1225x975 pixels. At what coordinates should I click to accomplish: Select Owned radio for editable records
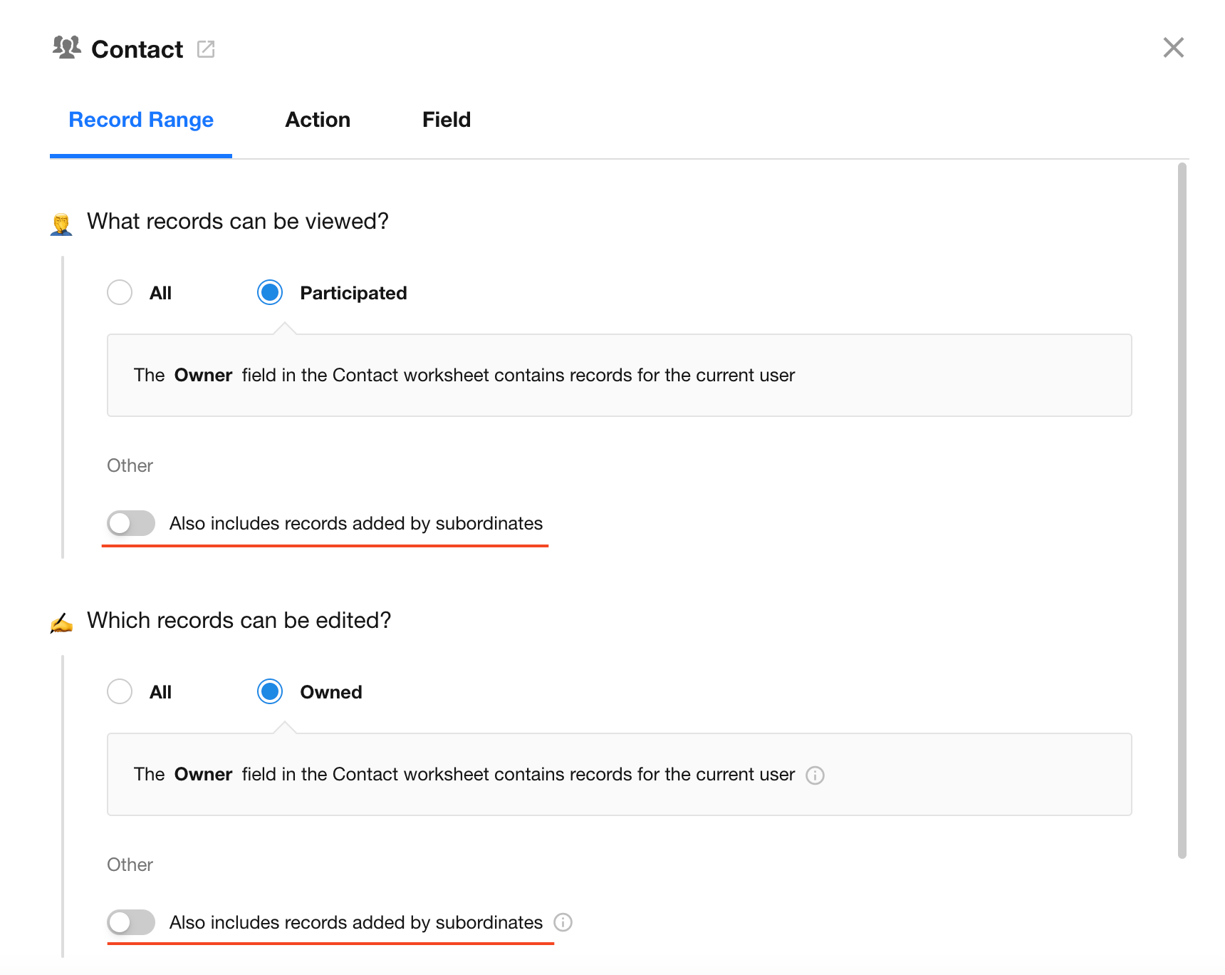pyautogui.click(x=270, y=691)
